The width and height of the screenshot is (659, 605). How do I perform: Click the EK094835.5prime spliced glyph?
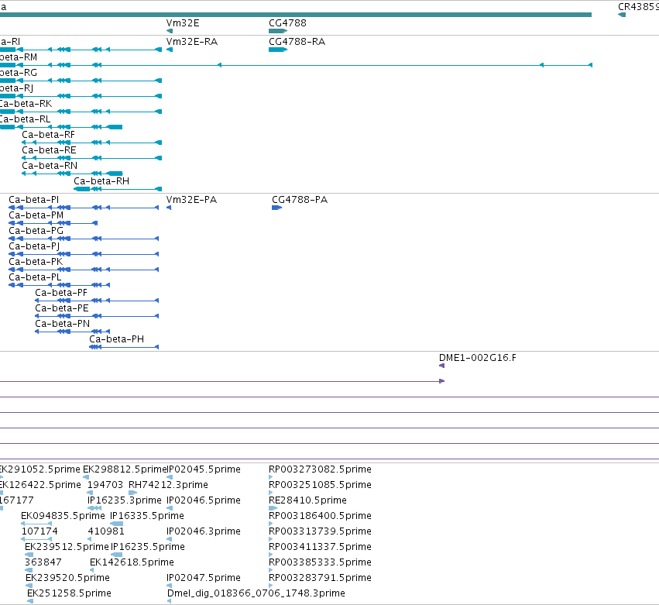point(36,524)
